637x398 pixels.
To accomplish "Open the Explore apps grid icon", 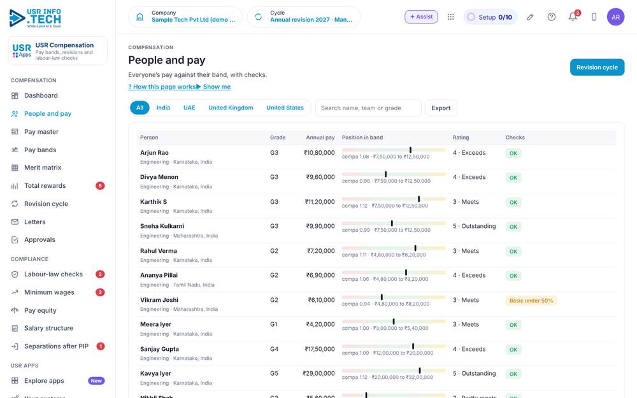I will tap(15, 381).
